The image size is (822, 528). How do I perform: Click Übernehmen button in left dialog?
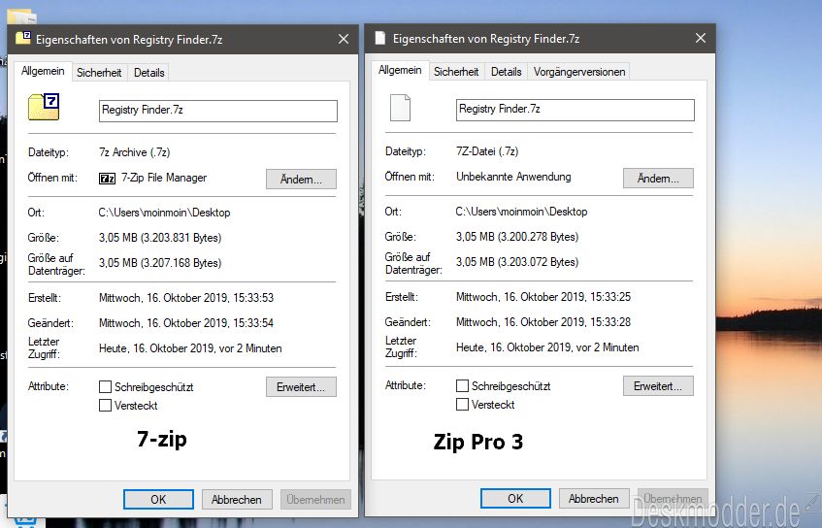click(x=315, y=499)
